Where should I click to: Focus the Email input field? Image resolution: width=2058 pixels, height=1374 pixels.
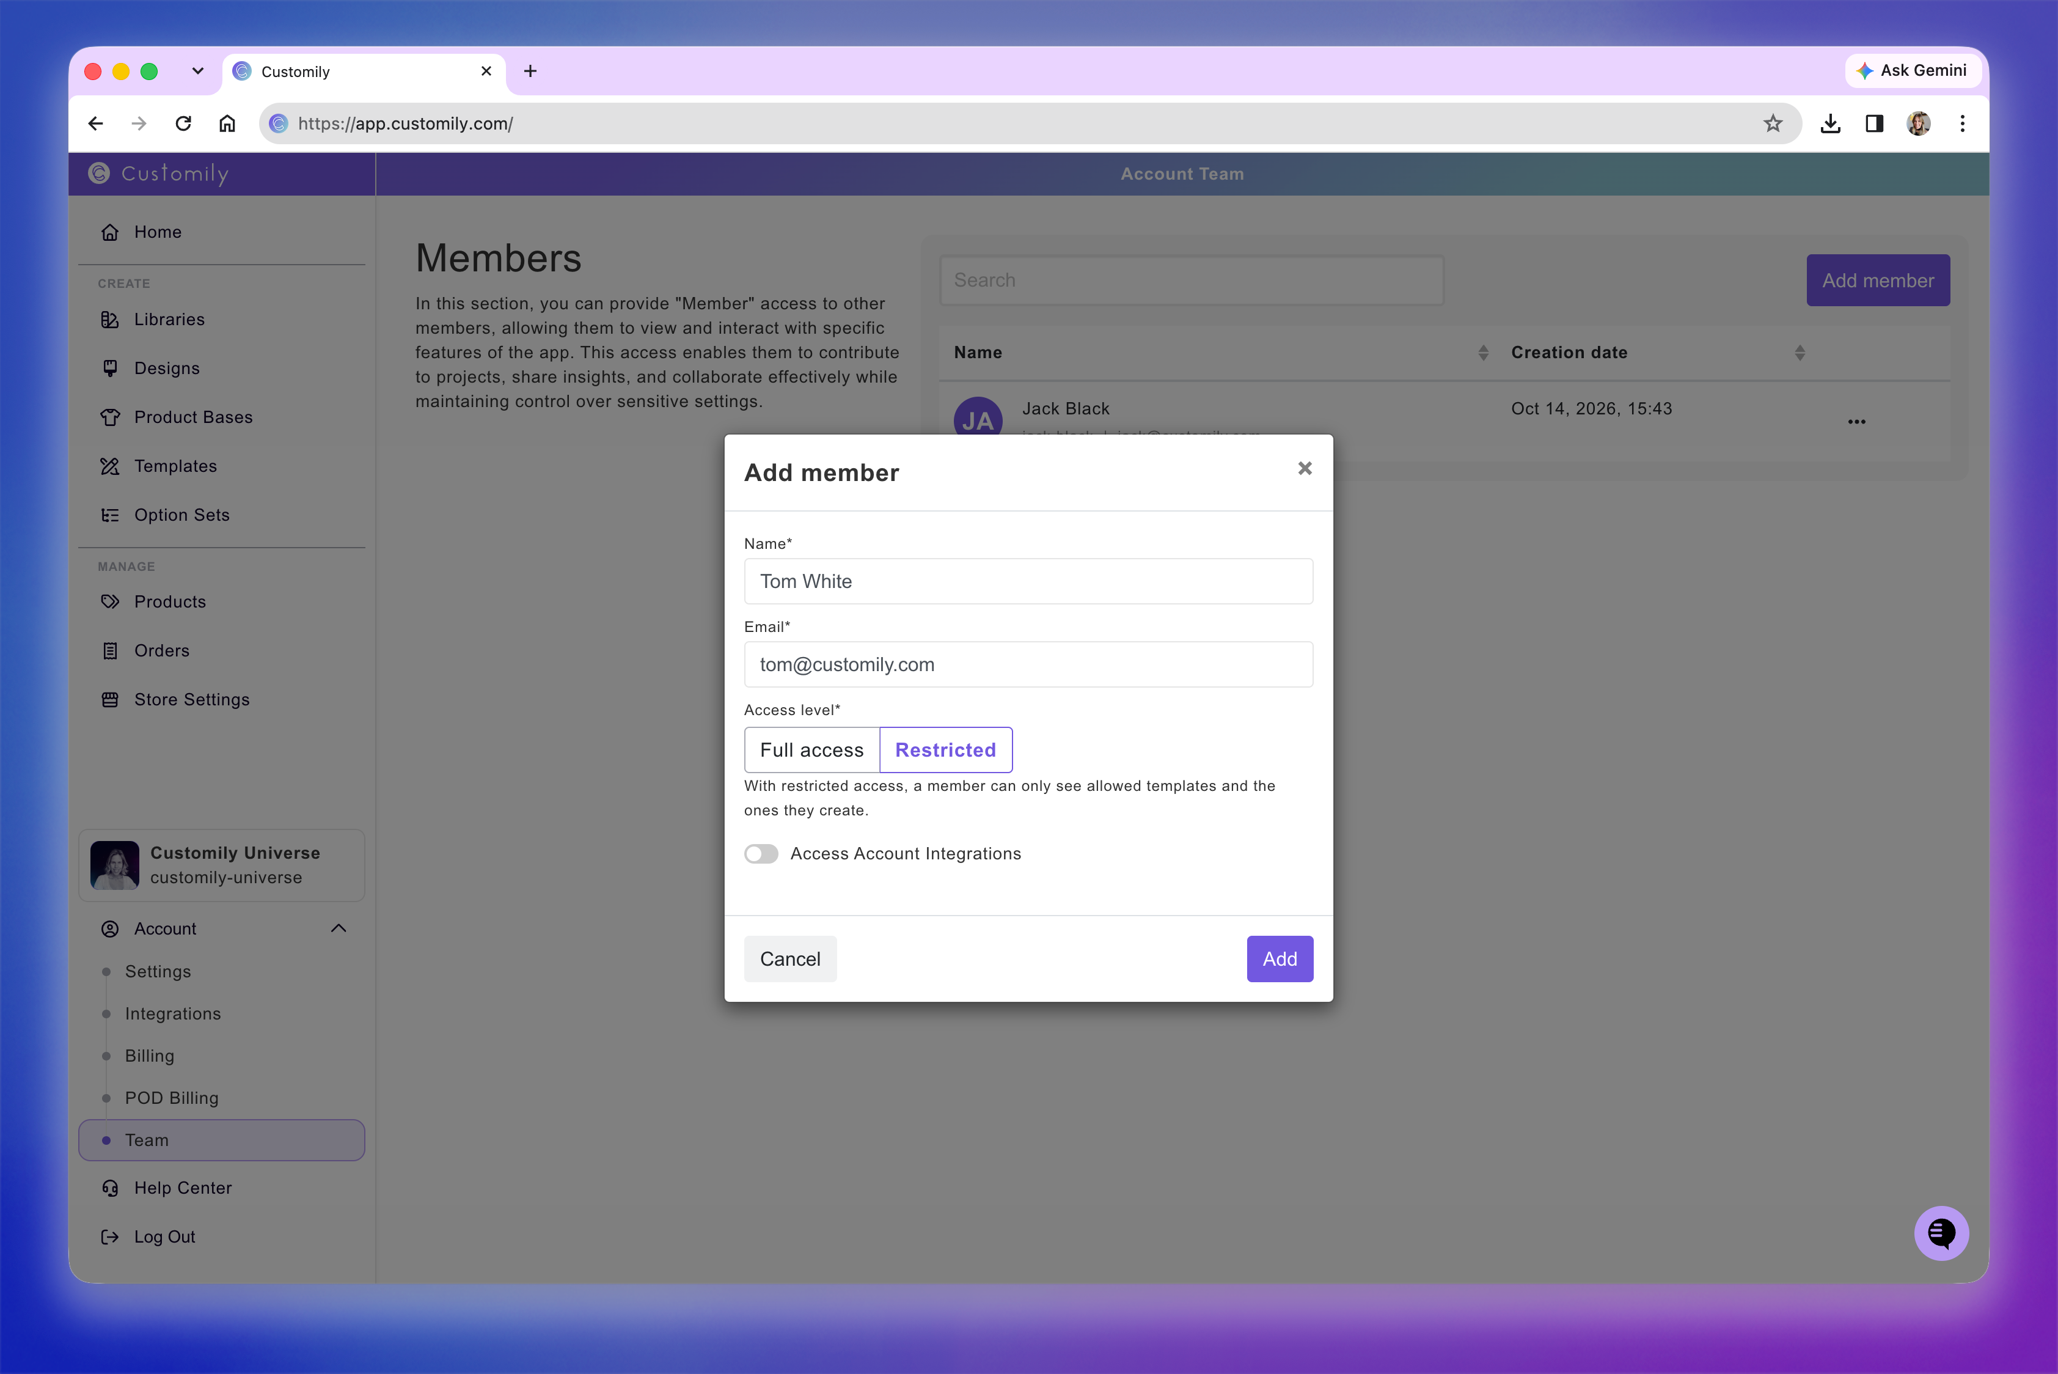(1028, 664)
